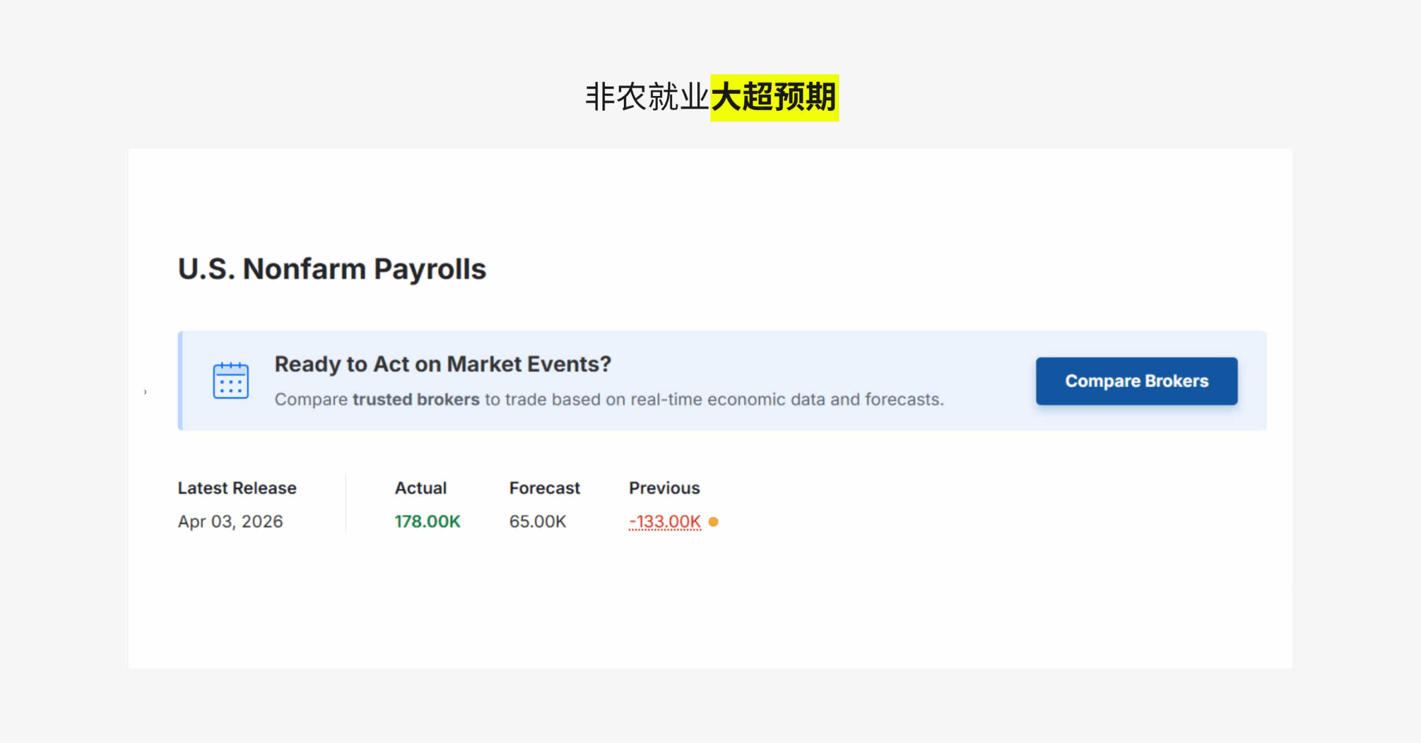Click the Previous column label

(664, 488)
